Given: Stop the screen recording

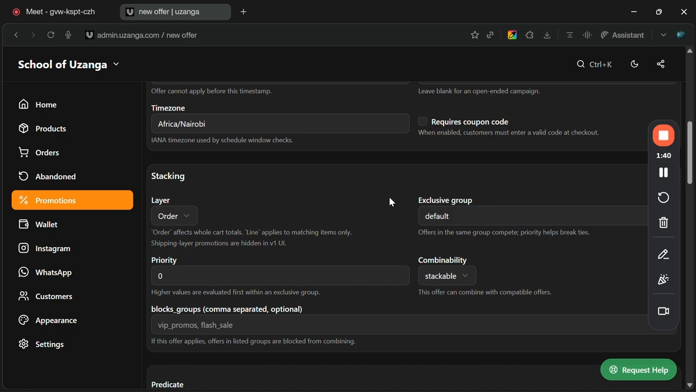Looking at the screenshot, I should (663, 136).
